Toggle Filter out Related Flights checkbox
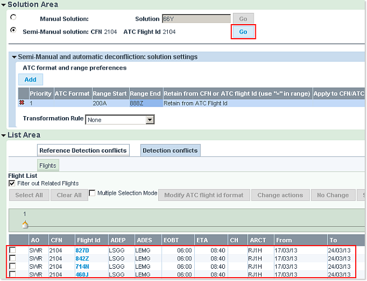The image size is (367, 281). pos(12,183)
